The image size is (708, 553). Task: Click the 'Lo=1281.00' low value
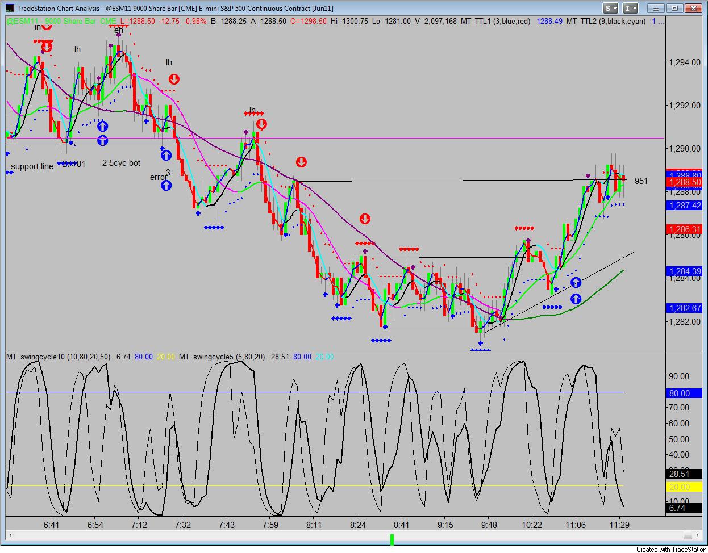click(x=392, y=21)
